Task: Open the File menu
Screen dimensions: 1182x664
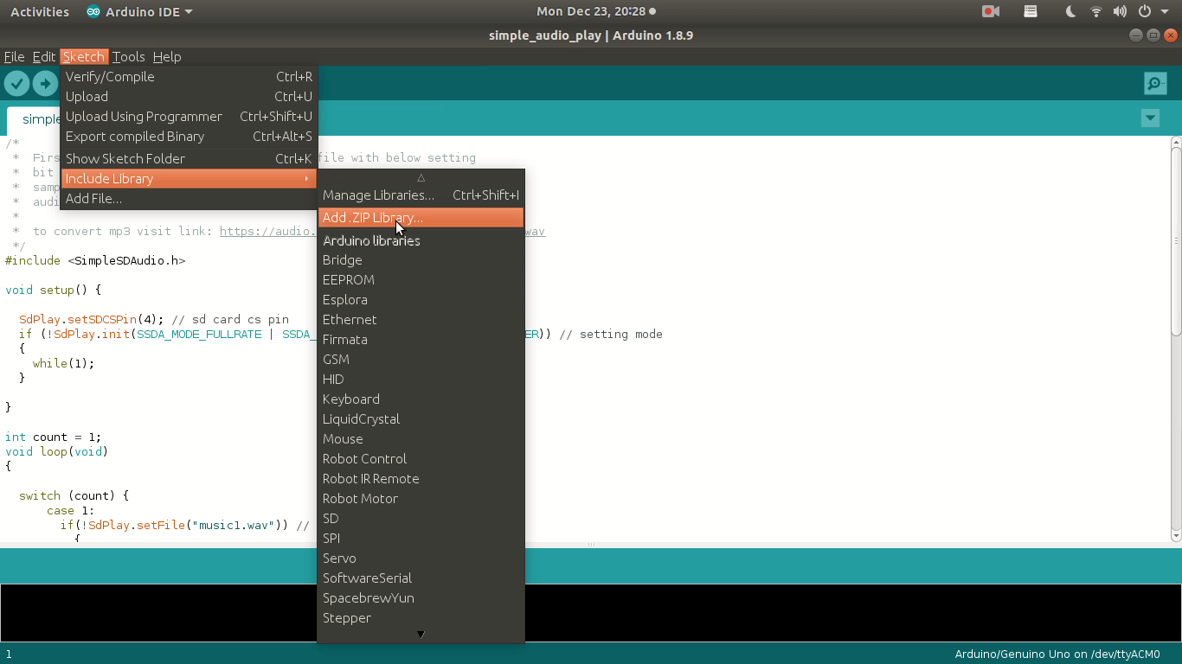Action: coord(14,56)
